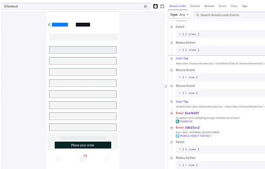
Task: Tap the cart tab icon with red badge
Action: 83,158
